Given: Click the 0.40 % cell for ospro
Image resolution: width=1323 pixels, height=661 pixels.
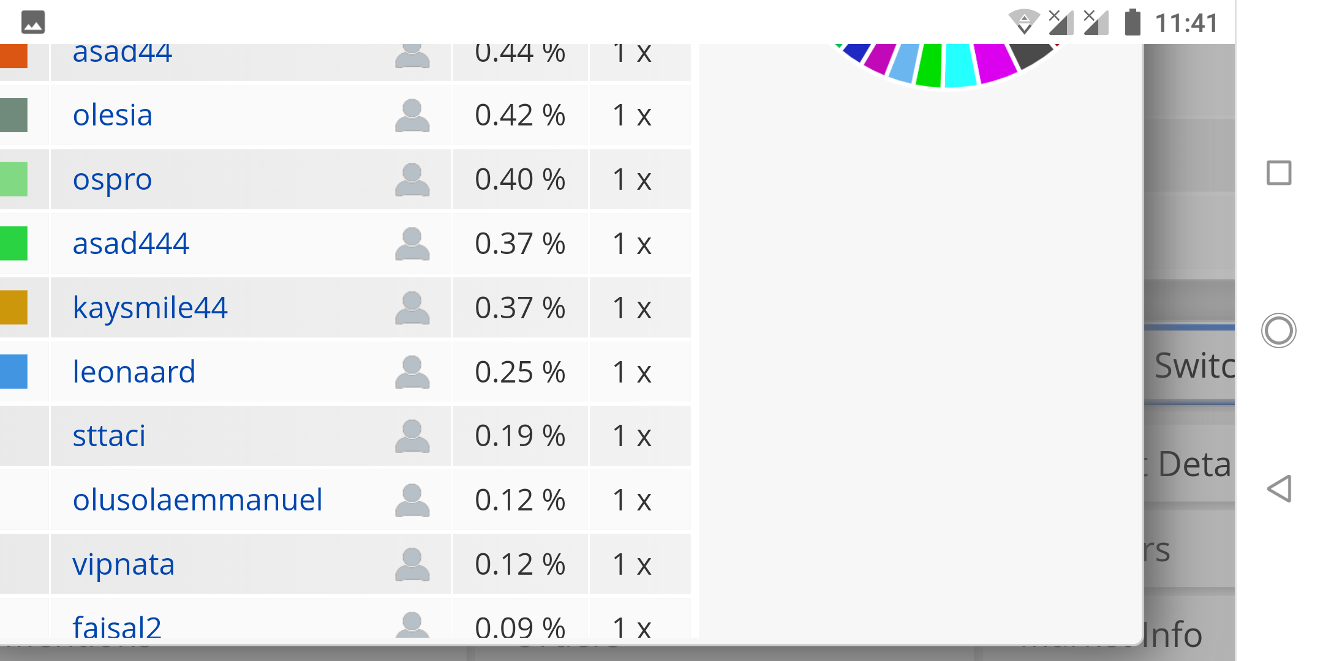Looking at the screenshot, I should tap(520, 180).
